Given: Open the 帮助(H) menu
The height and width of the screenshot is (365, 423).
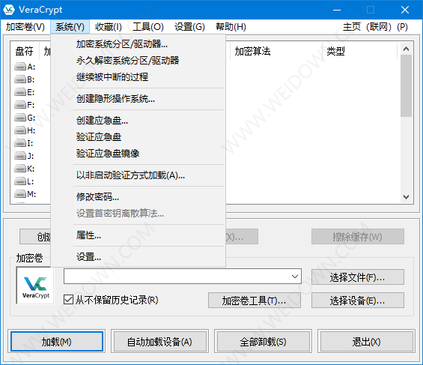Looking at the screenshot, I should [x=231, y=27].
